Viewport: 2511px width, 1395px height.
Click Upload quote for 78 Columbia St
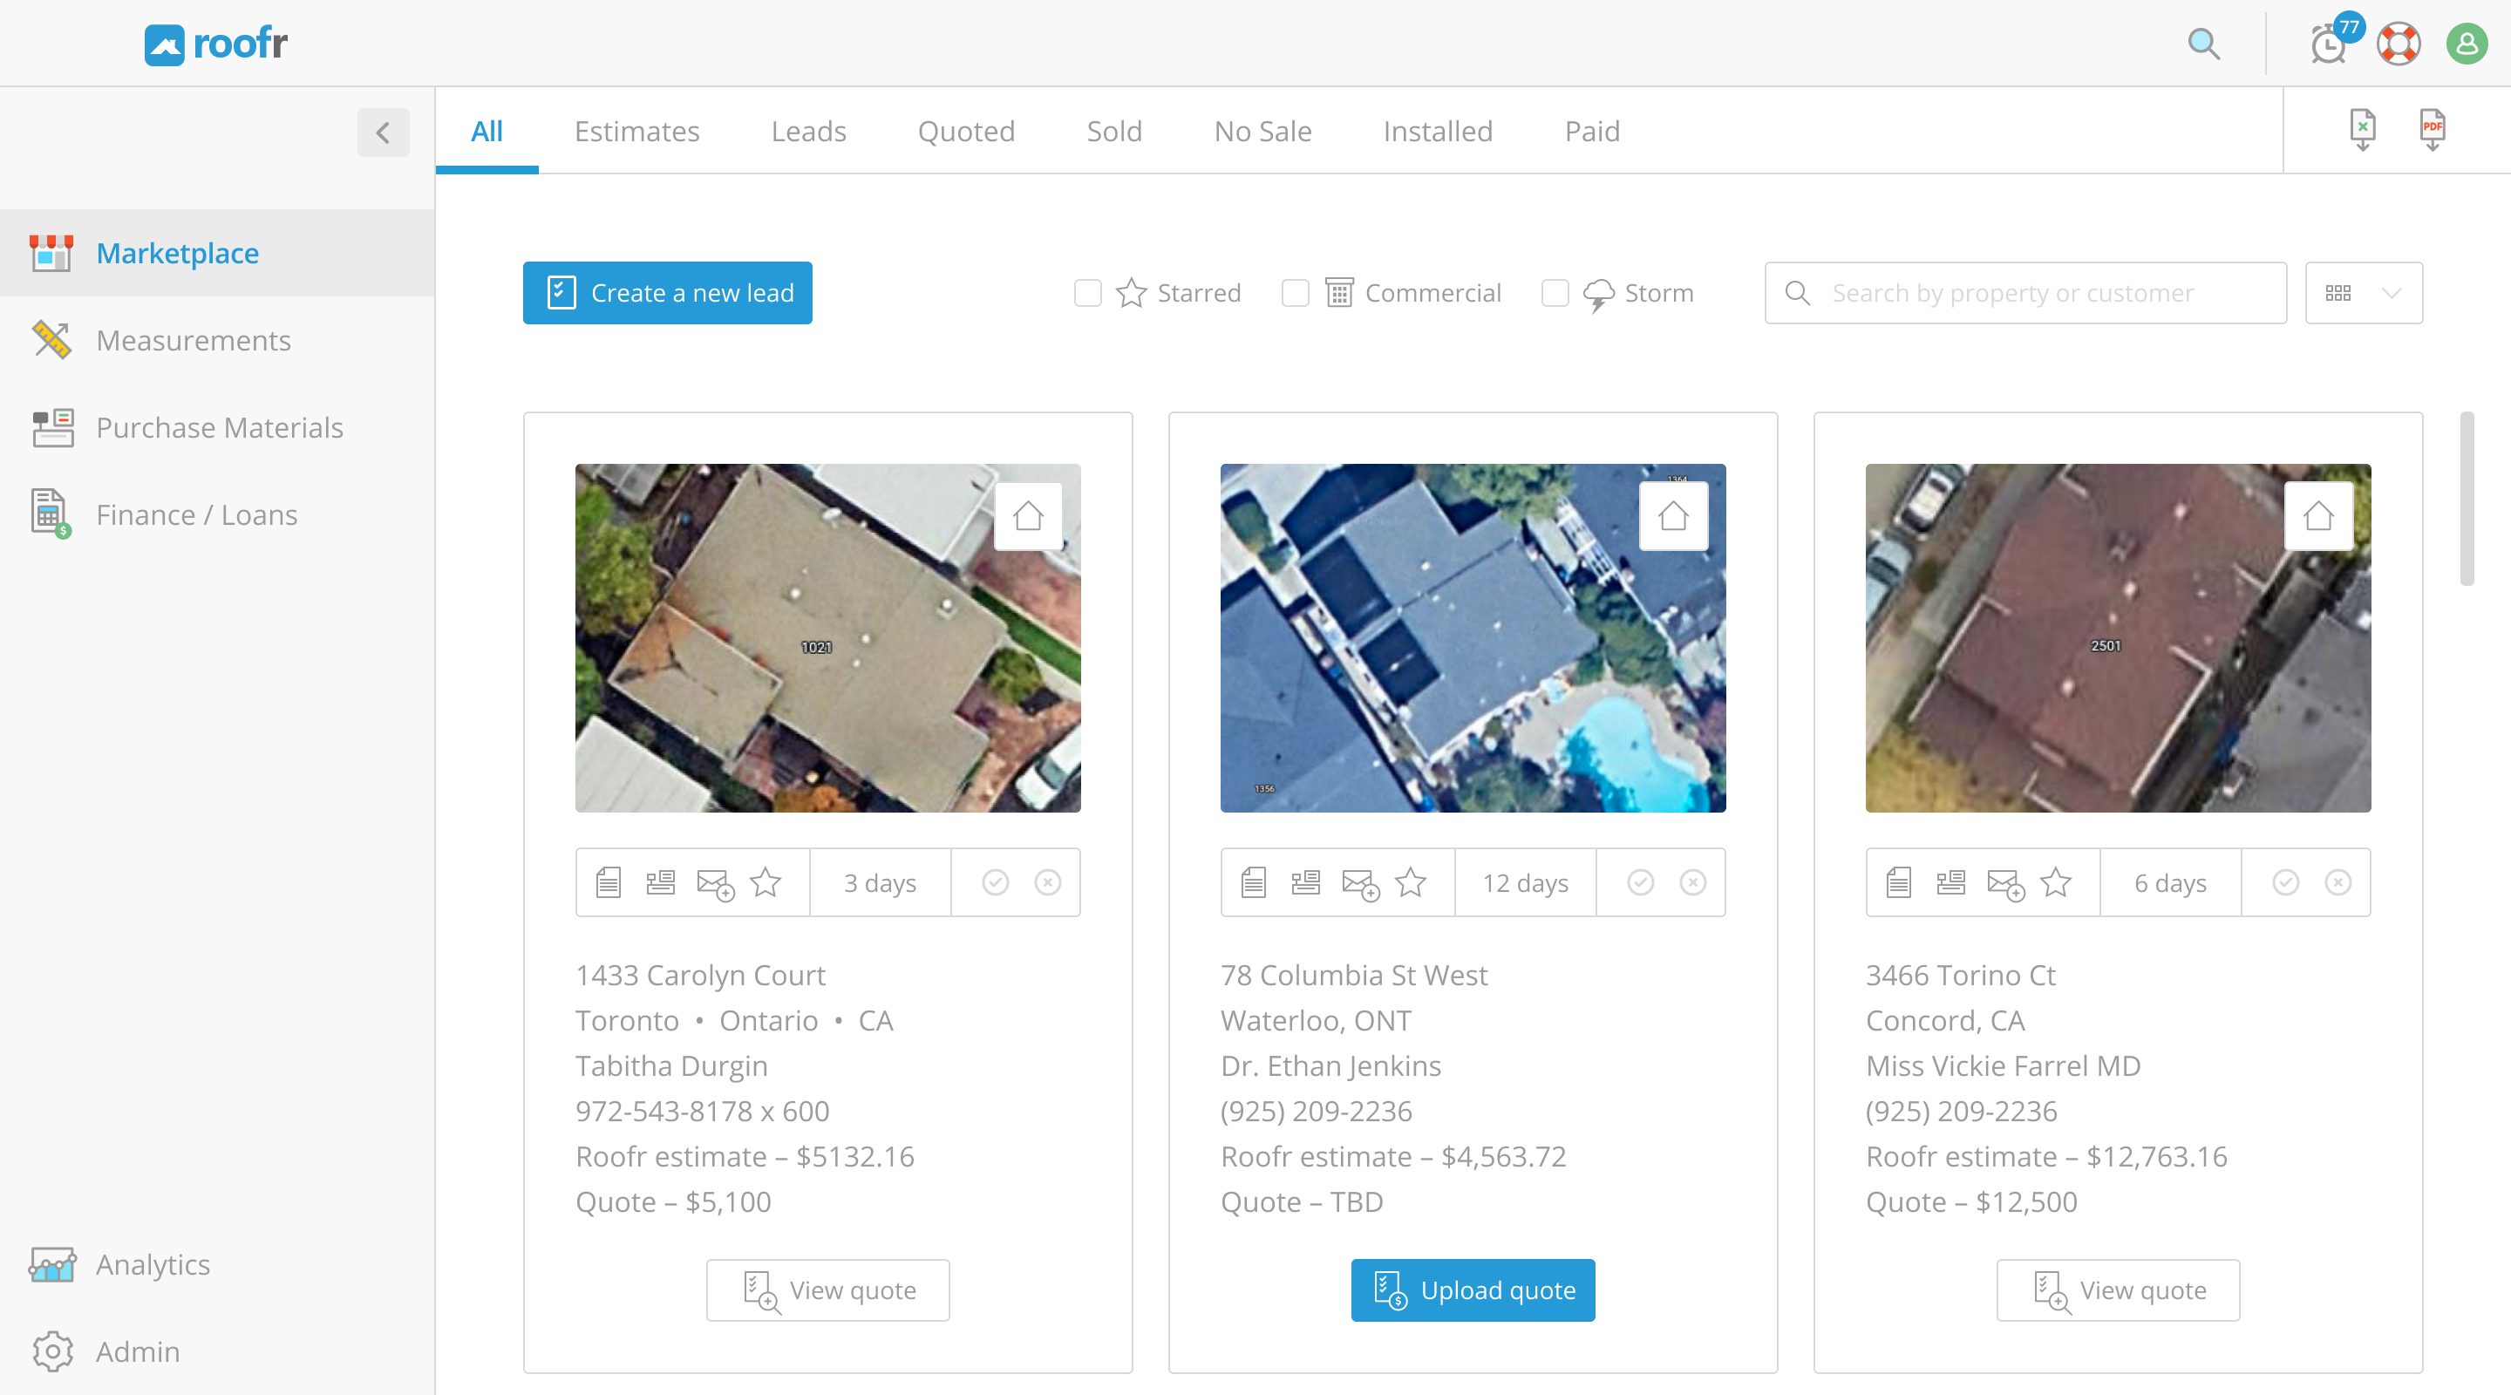1472,1290
